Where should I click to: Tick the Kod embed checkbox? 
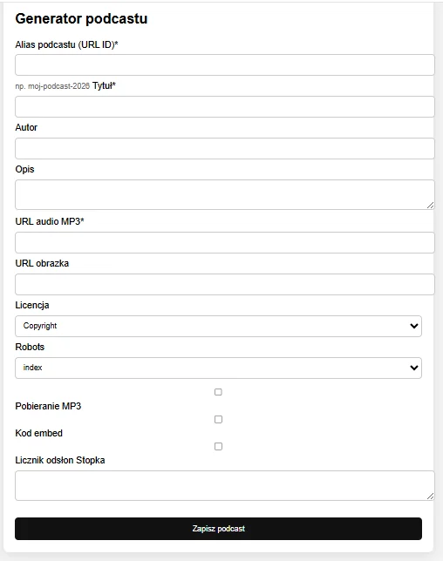(x=218, y=419)
